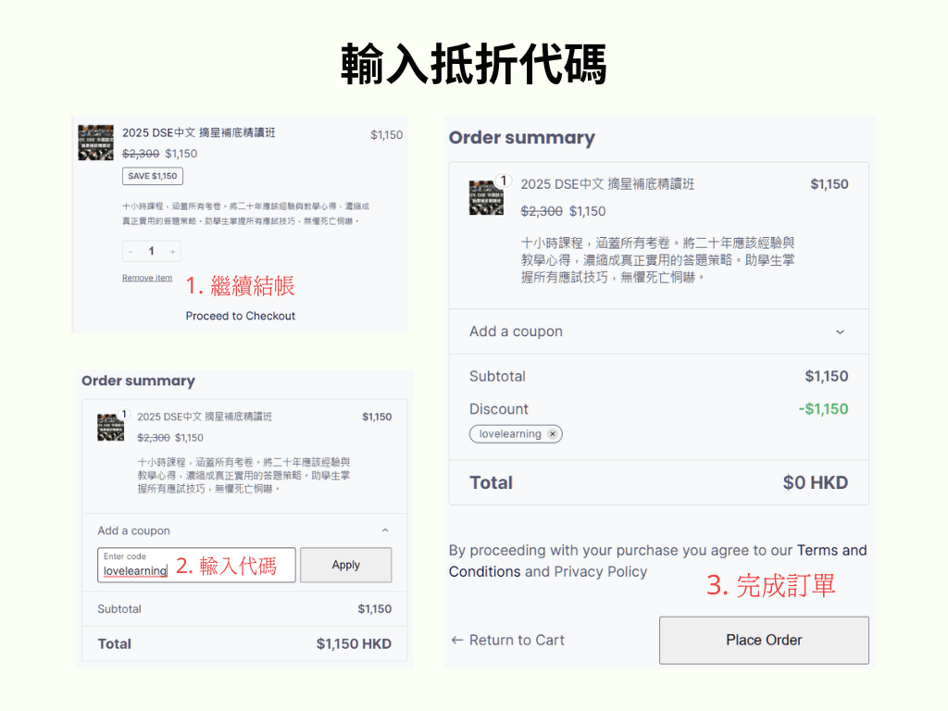Click SAVE $1,150 badge
Screen dimensions: 948x711
tap(153, 176)
